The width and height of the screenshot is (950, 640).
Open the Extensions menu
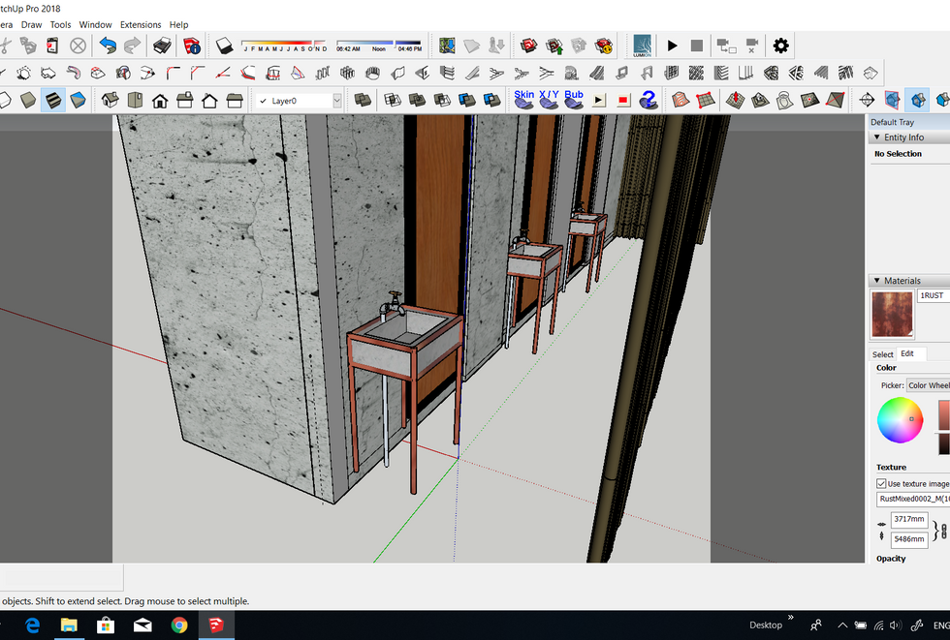pyautogui.click(x=141, y=24)
